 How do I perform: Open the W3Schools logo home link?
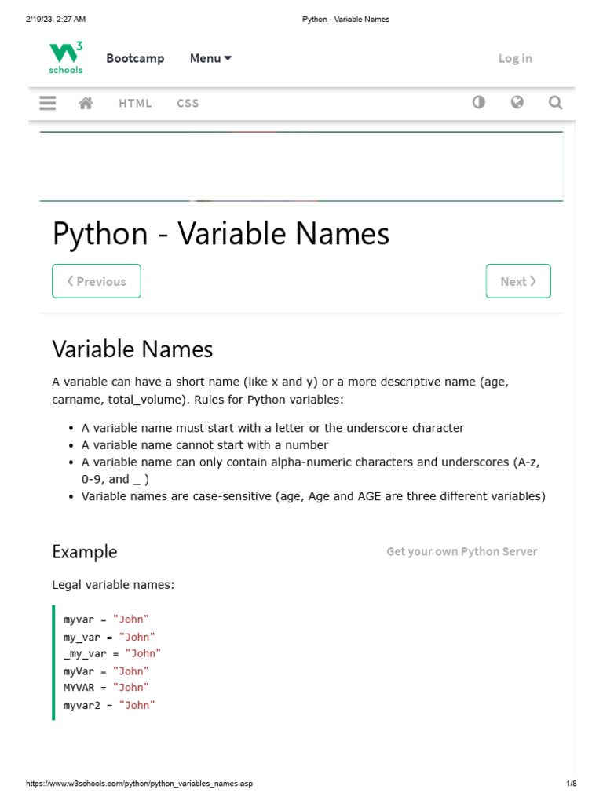[x=66, y=58]
